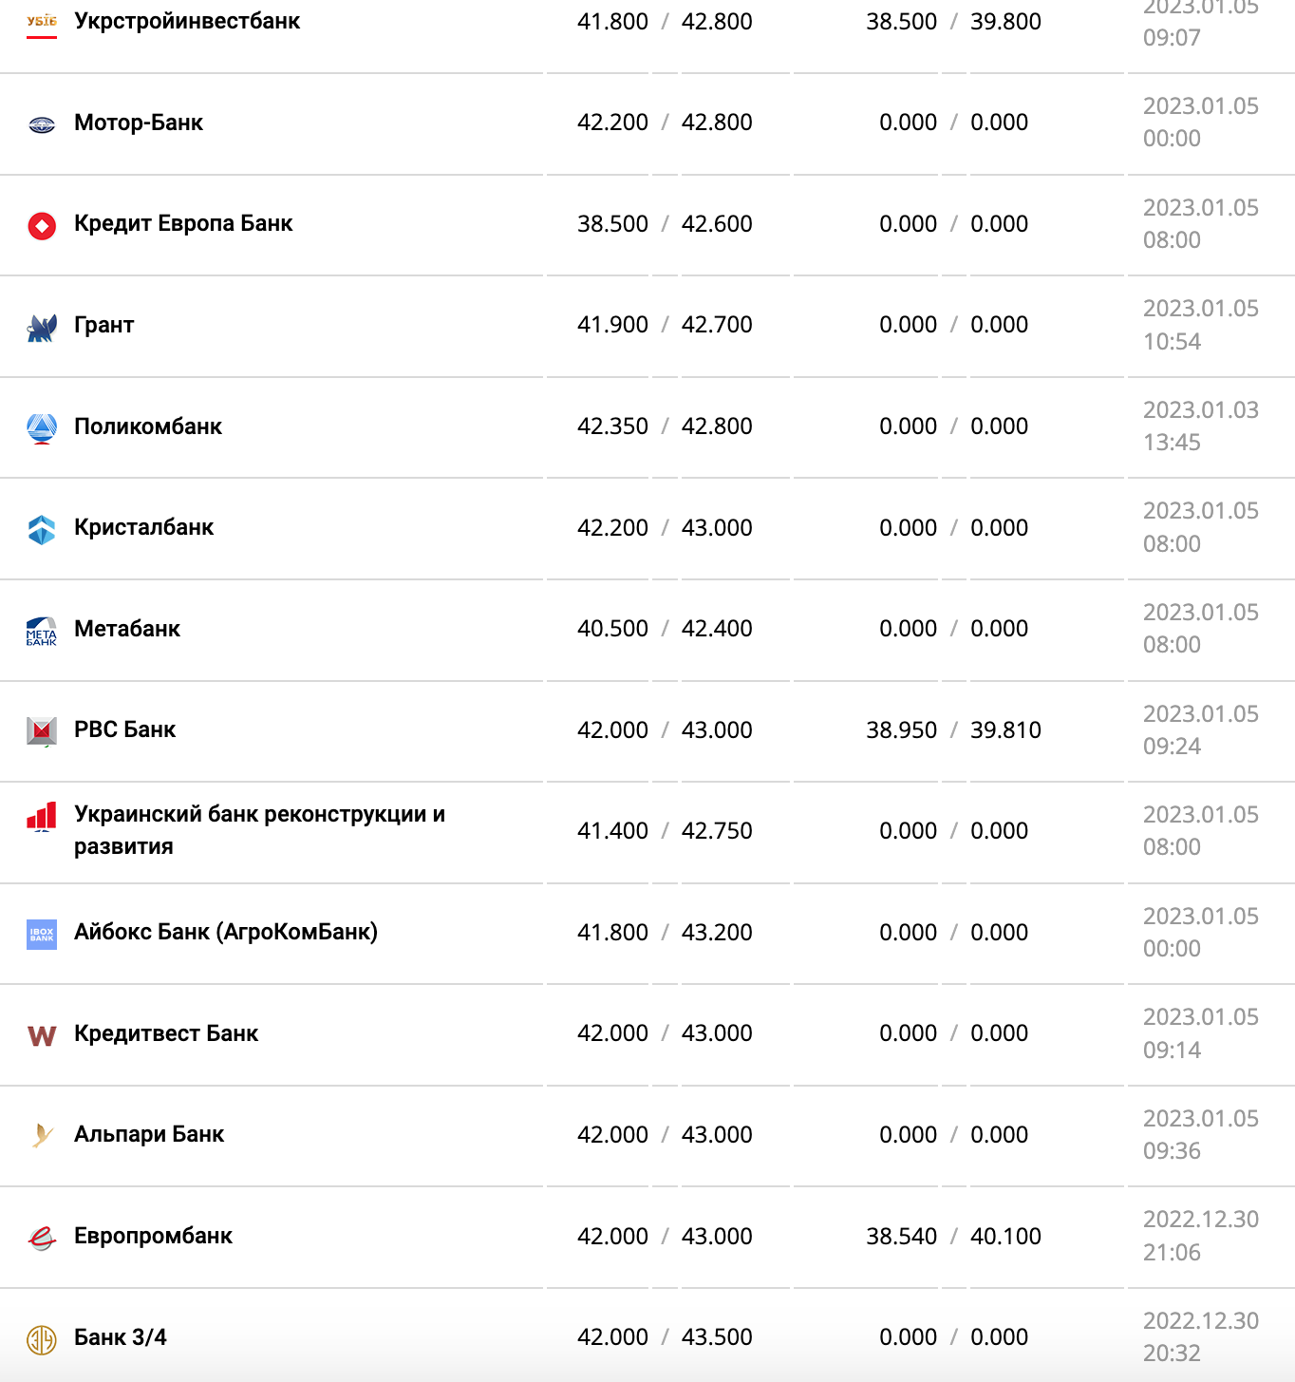Click the Европромбанк logo icon
This screenshot has width=1295, height=1382.
[42, 1238]
